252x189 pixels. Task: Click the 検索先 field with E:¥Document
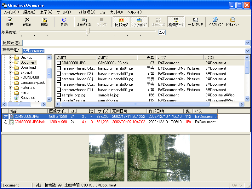coord(134,51)
